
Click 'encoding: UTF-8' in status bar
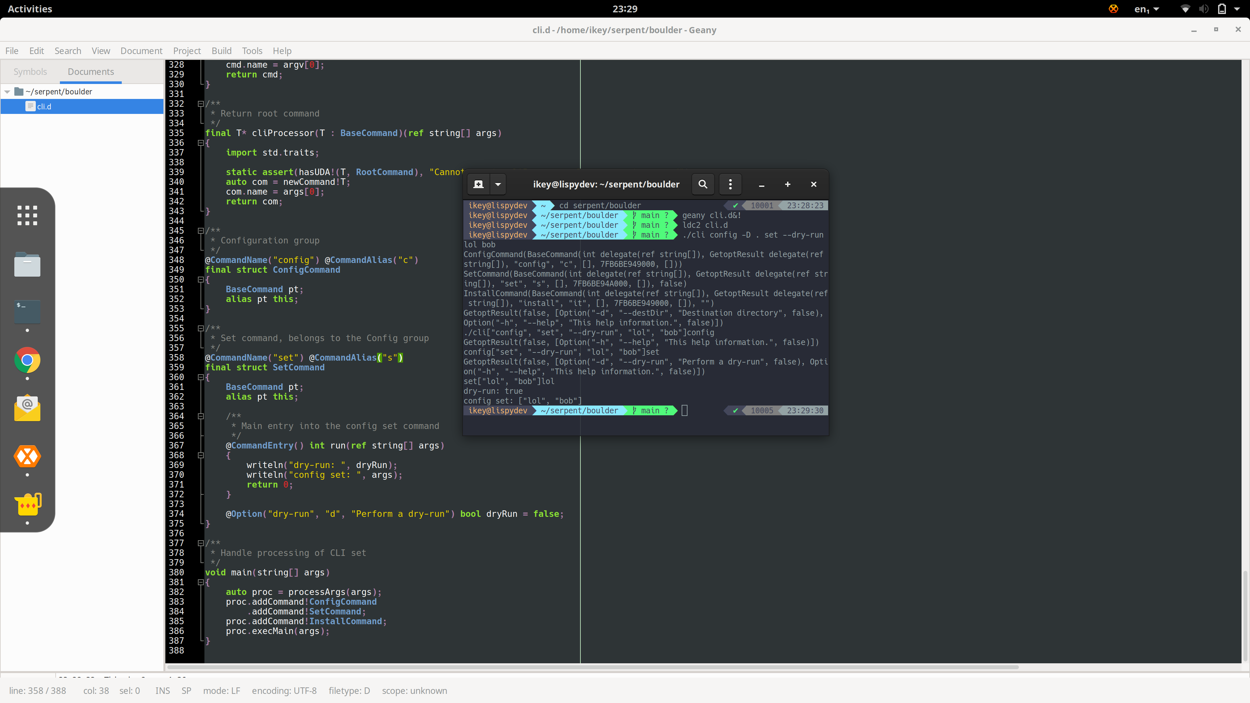[284, 691]
